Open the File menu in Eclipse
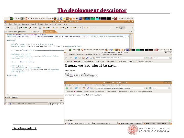Screen dimensions: 184x138 6,24
